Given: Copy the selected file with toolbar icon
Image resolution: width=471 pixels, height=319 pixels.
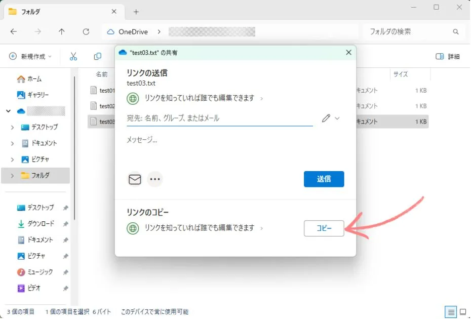Looking at the screenshot, I should click(98, 57).
